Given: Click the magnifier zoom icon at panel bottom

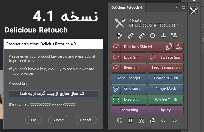Looking at the screenshot, I should [120, 121].
